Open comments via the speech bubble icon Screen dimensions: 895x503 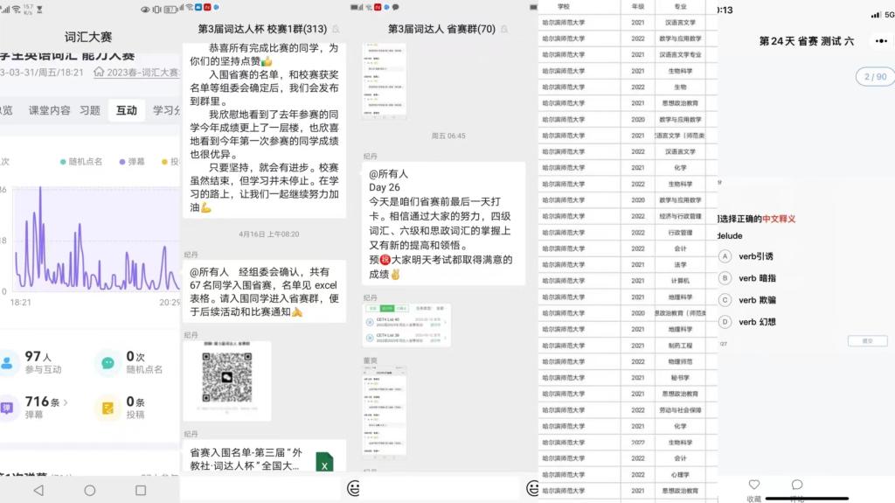tap(797, 486)
